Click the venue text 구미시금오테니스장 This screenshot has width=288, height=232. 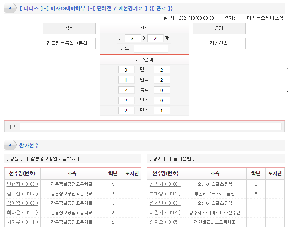(263, 18)
